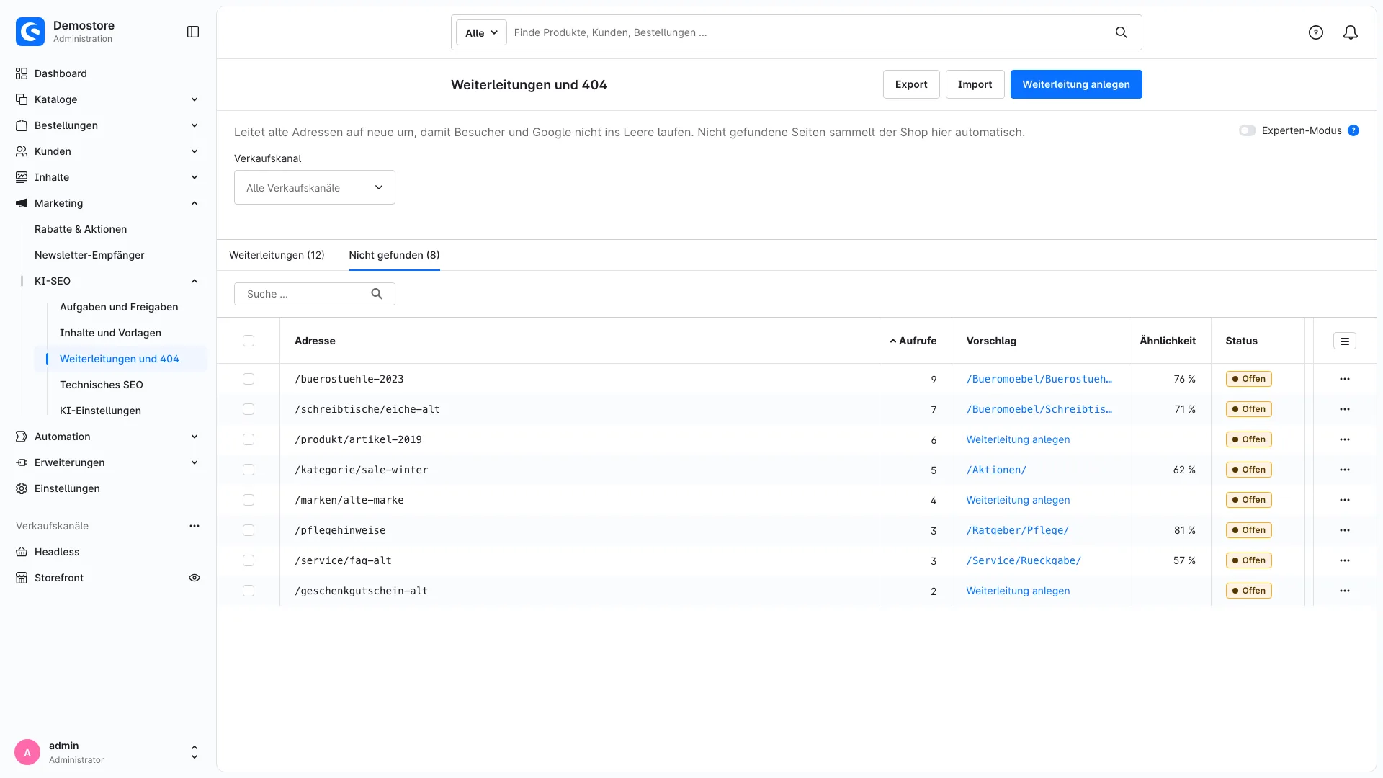Screen dimensions: 1383x778
Task: Open row actions for /geschenkgutschein-alt
Action: tap(1345, 591)
